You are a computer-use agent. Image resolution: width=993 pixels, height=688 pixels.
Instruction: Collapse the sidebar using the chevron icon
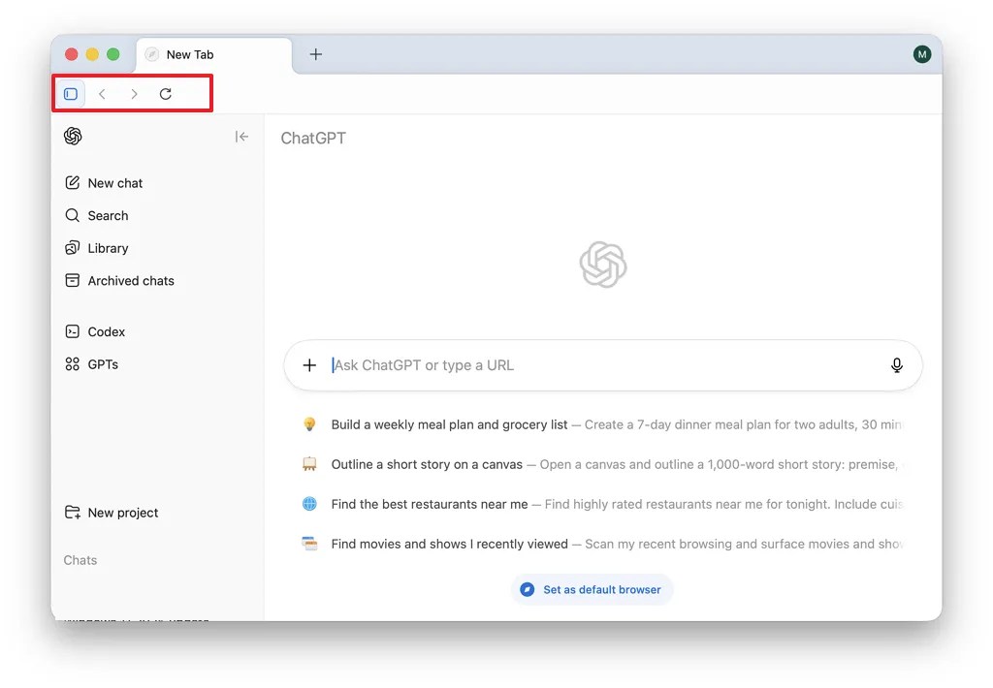coord(241,137)
